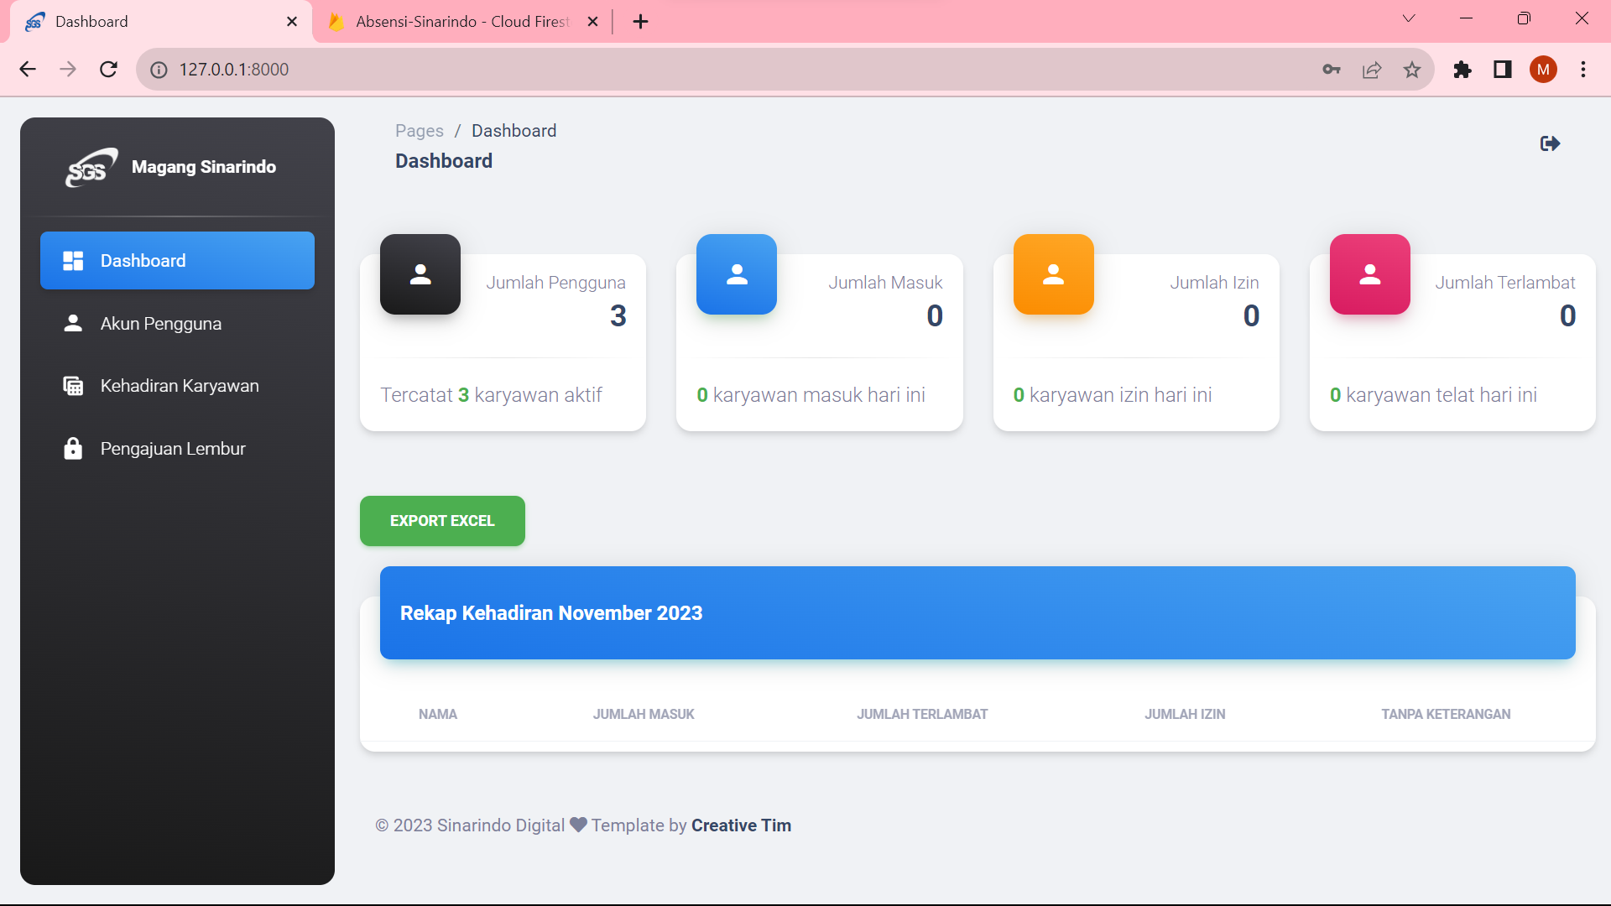
Task: Click the orange Jumlah Izin user icon
Action: tap(1053, 274)
